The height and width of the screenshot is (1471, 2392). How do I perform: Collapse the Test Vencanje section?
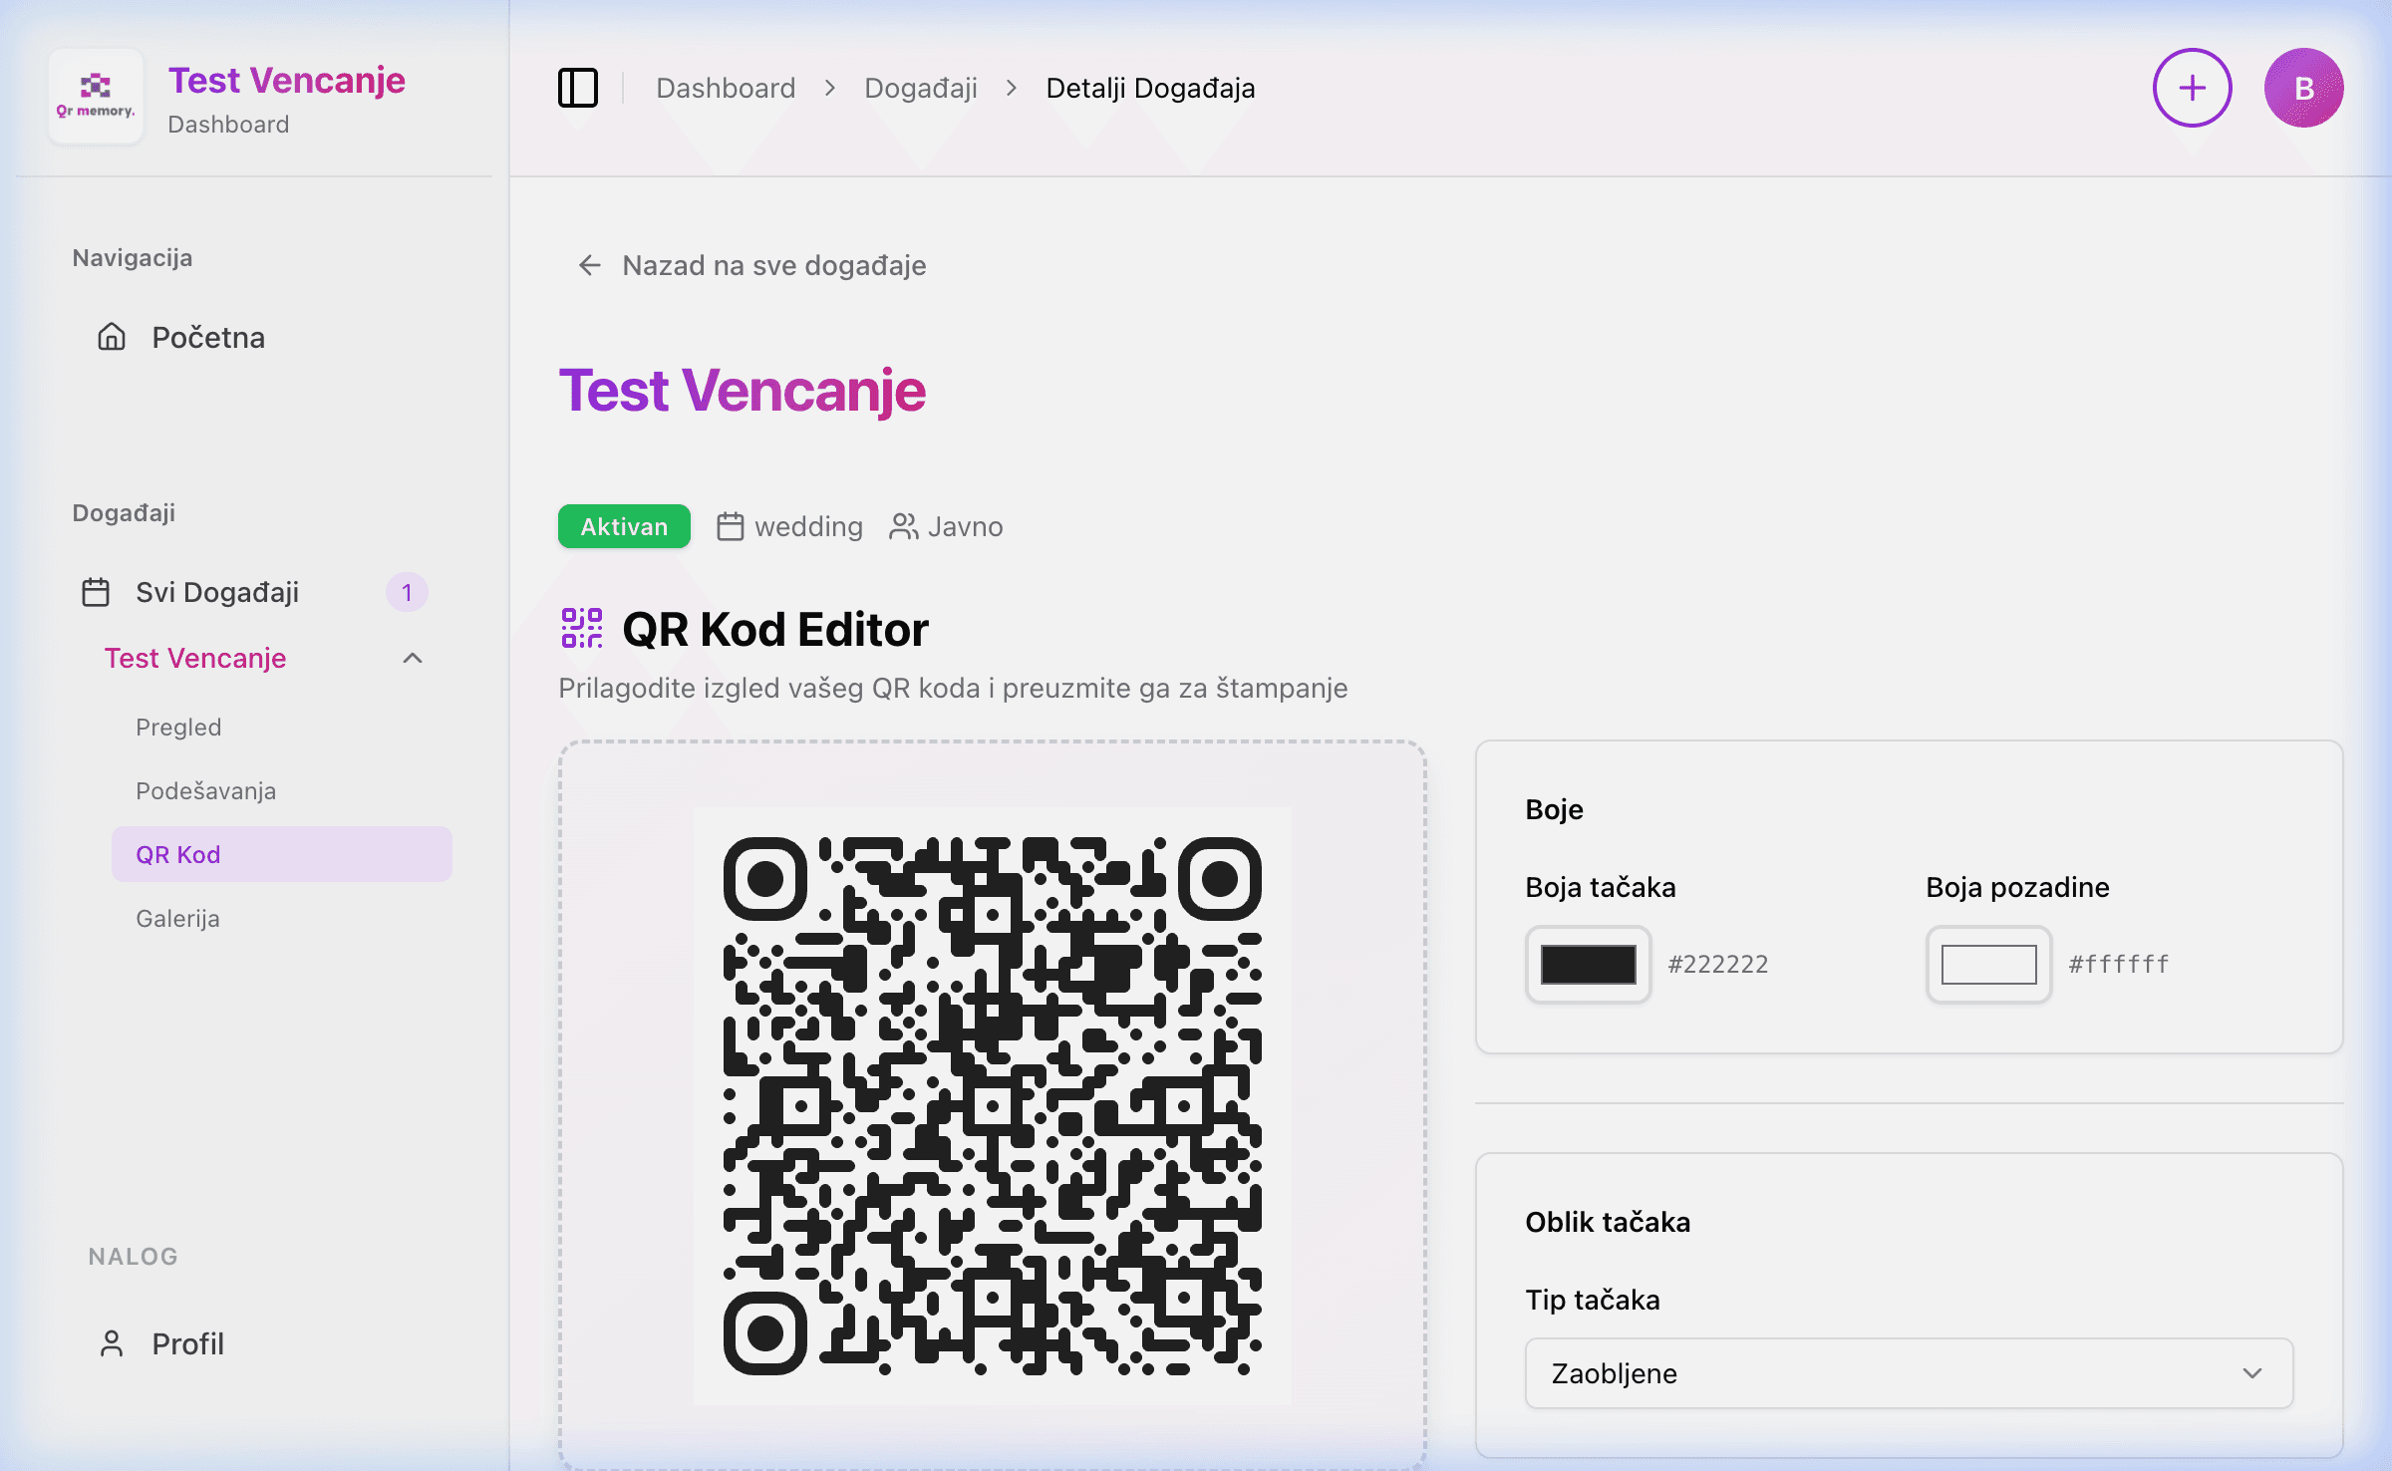[x=413, y=658]
